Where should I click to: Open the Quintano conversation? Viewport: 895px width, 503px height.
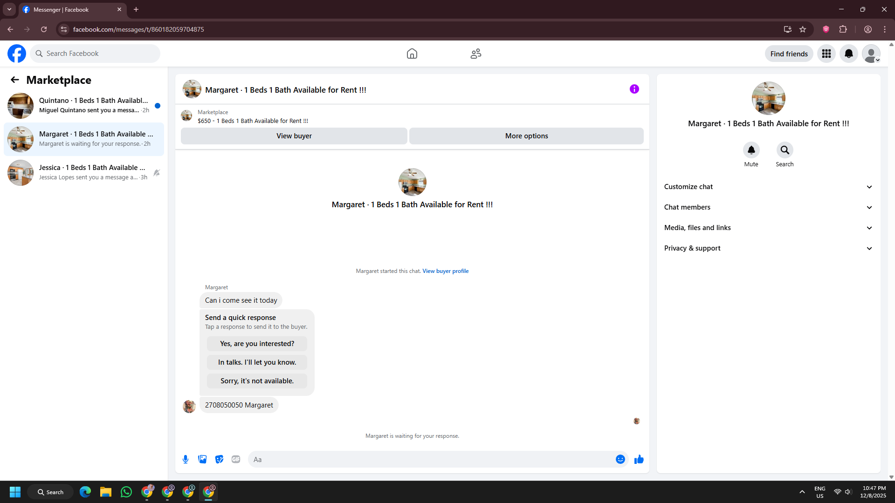click(84, 106)
